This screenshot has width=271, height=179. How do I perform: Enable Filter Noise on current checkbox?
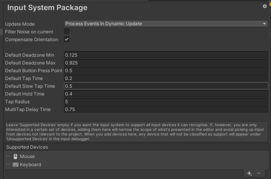(x=67, y=31)
